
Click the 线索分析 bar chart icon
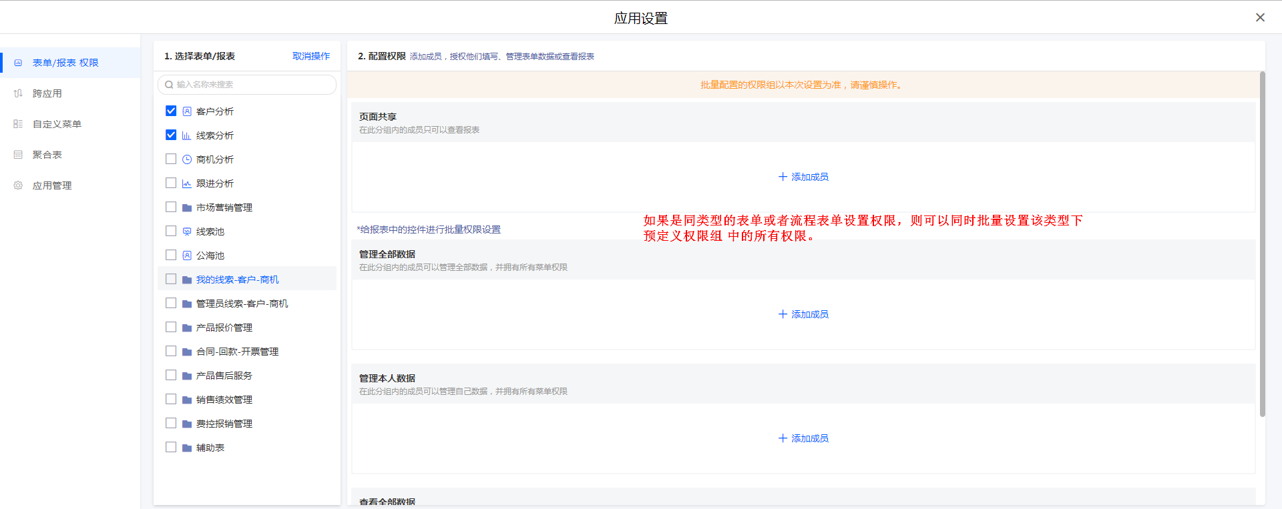pos(187,135)
